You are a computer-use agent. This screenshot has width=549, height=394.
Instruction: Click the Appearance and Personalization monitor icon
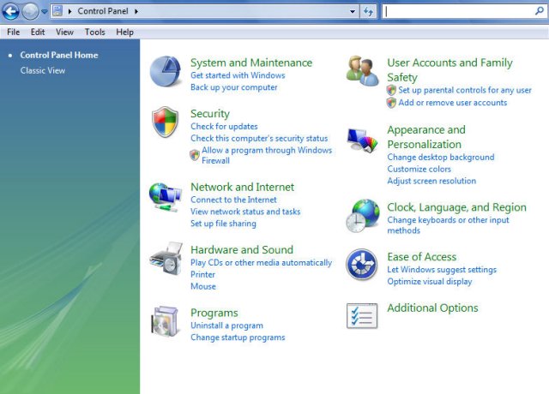362,140
